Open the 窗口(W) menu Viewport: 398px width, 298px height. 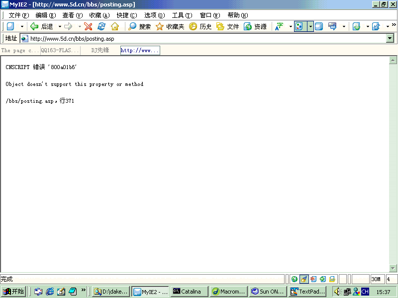[210, 15]
